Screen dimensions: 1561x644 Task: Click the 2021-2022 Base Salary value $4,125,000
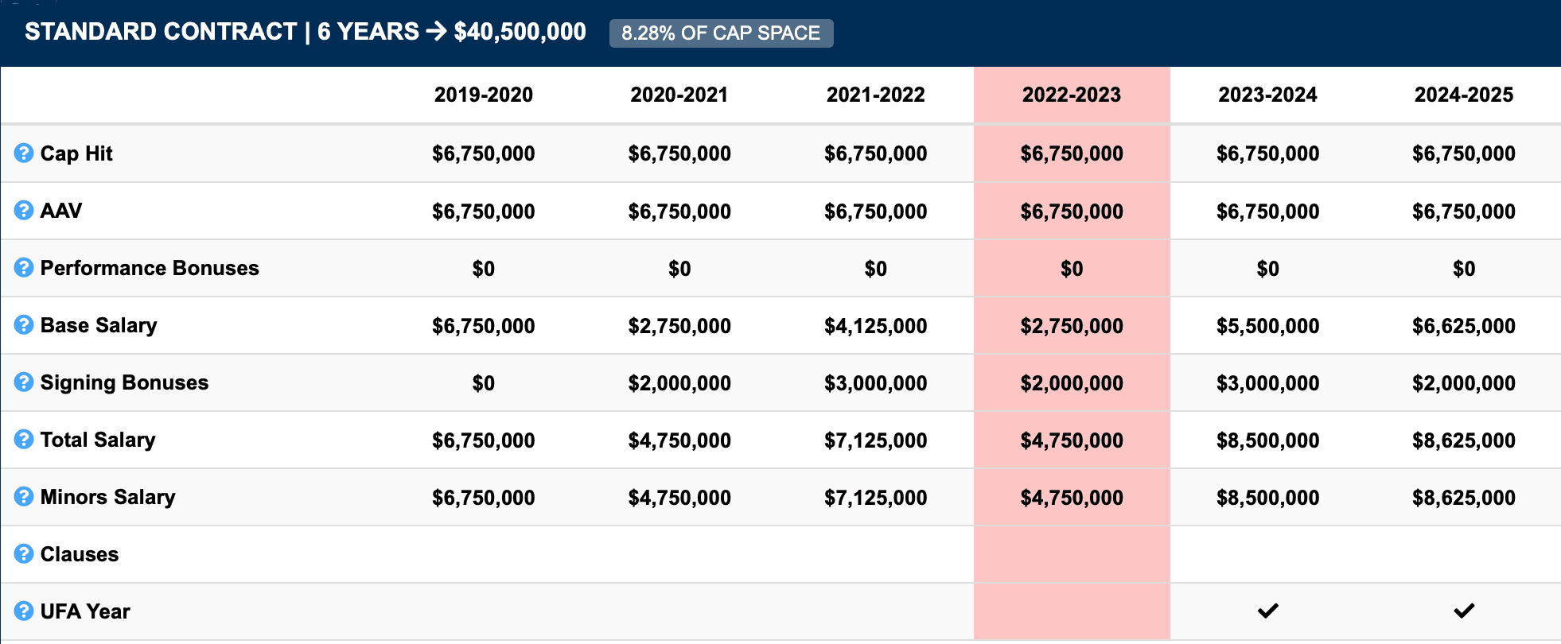coord(875,326)
